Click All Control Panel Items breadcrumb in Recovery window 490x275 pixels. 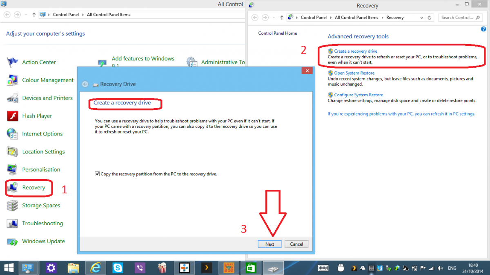click(x=356, y=18)
